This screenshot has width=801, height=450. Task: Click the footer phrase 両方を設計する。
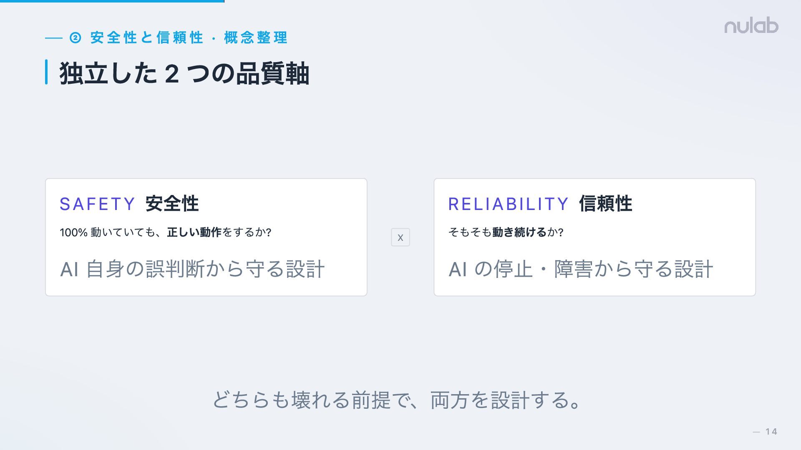(x=506, y=400)
